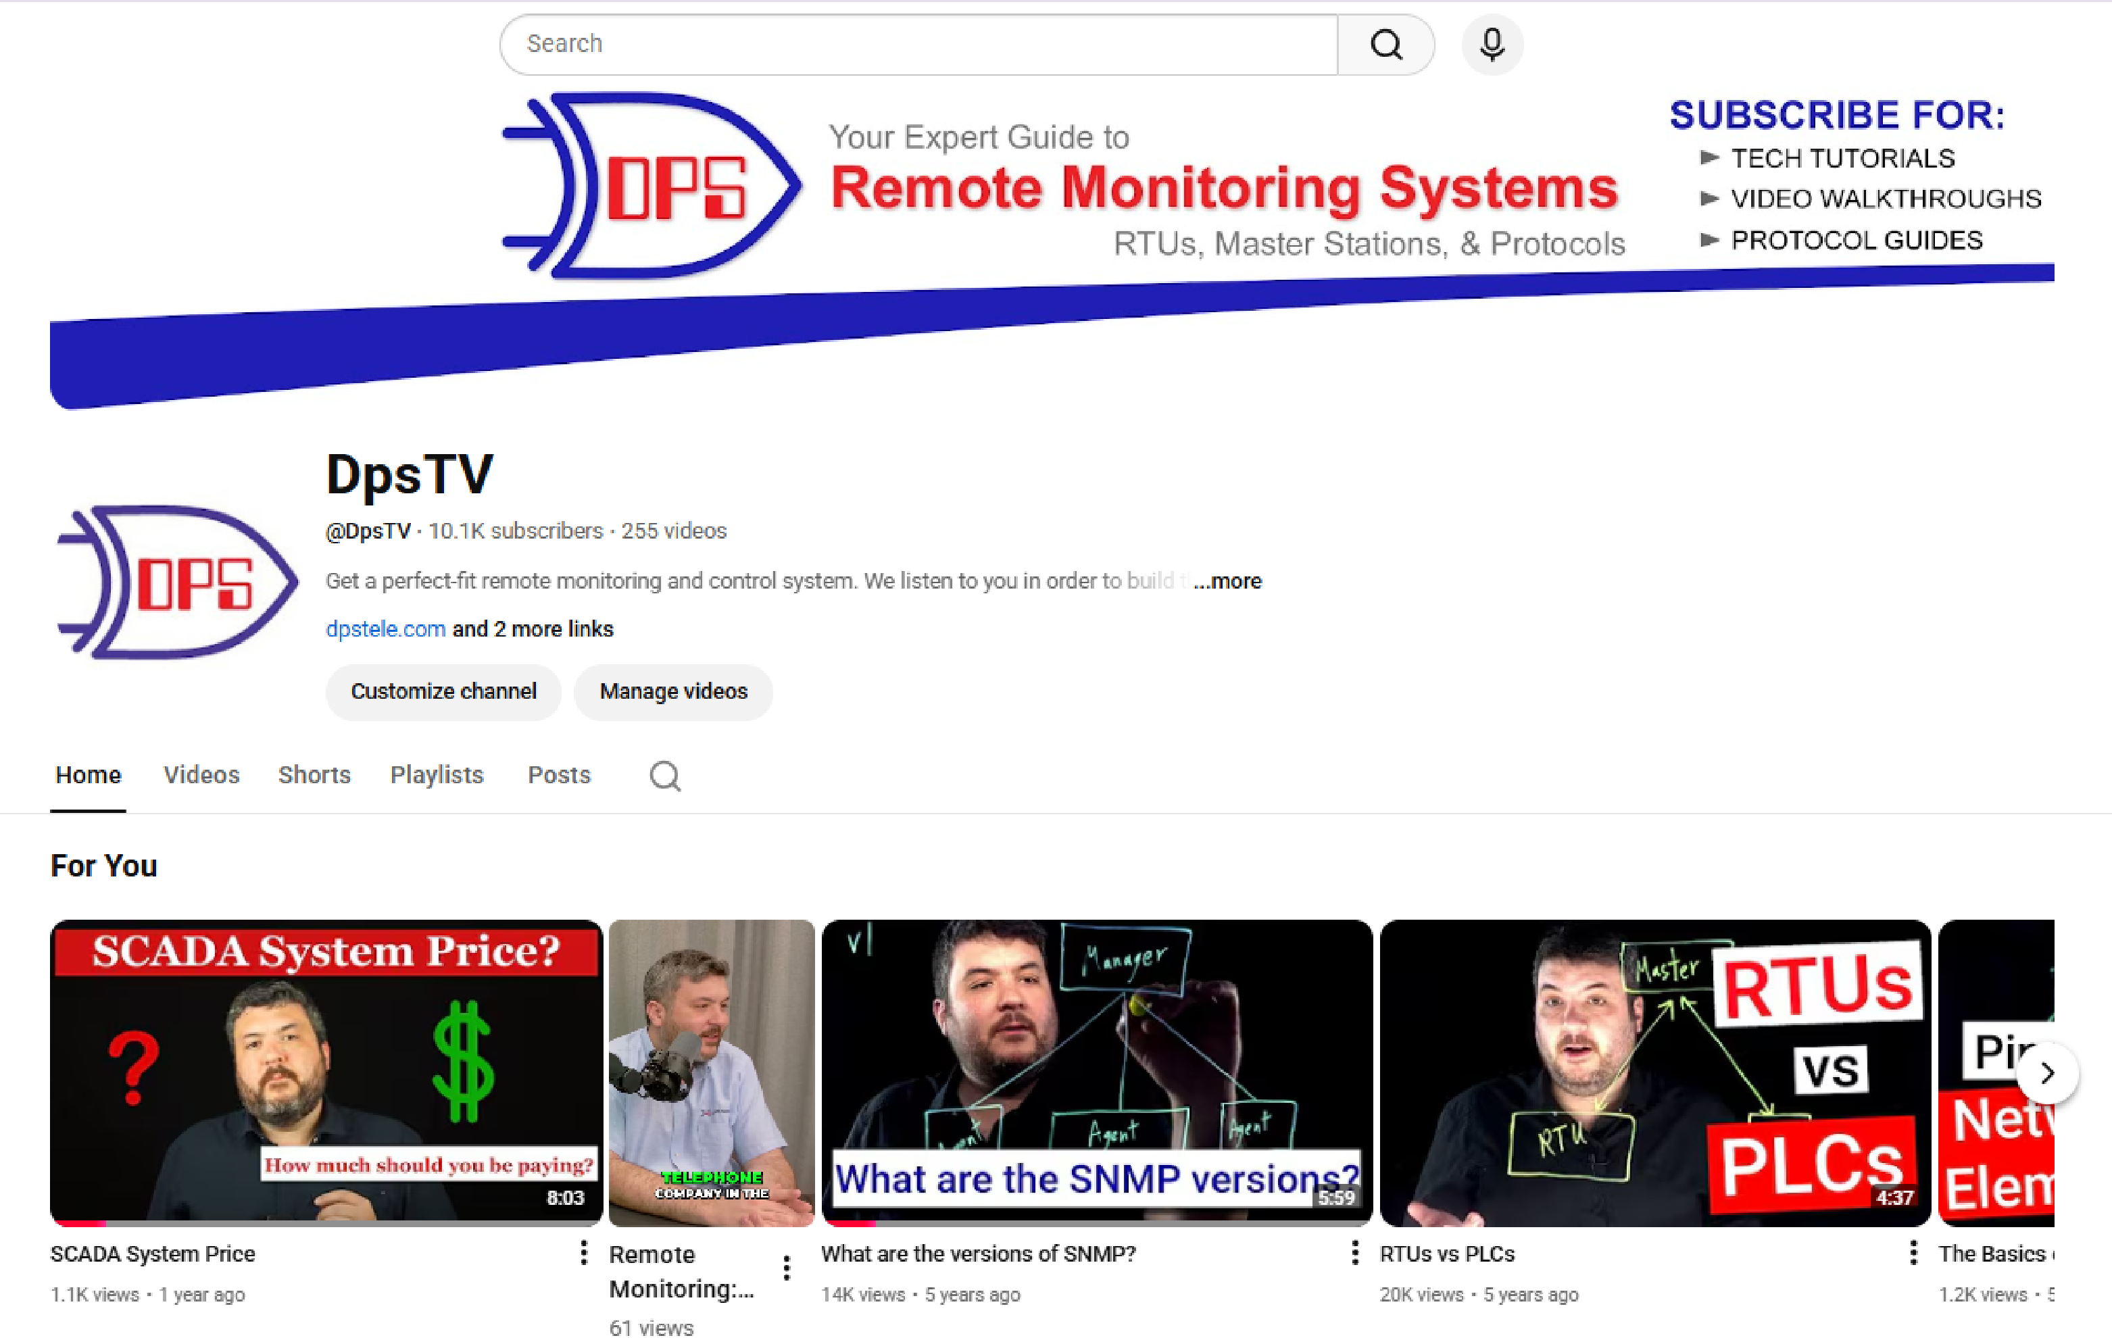Screen dimensions: 2112x1338
Task: Switch to the Videos tab
Action: point(201,775)
